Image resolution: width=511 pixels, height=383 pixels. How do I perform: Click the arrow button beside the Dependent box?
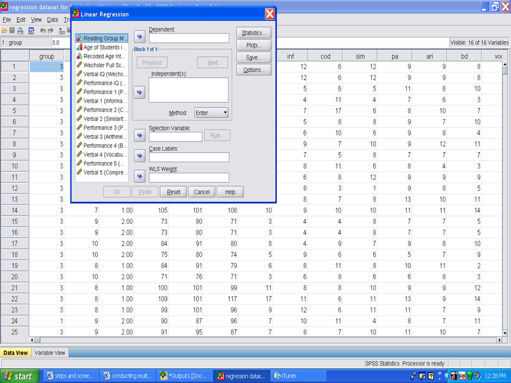[139, 37]
